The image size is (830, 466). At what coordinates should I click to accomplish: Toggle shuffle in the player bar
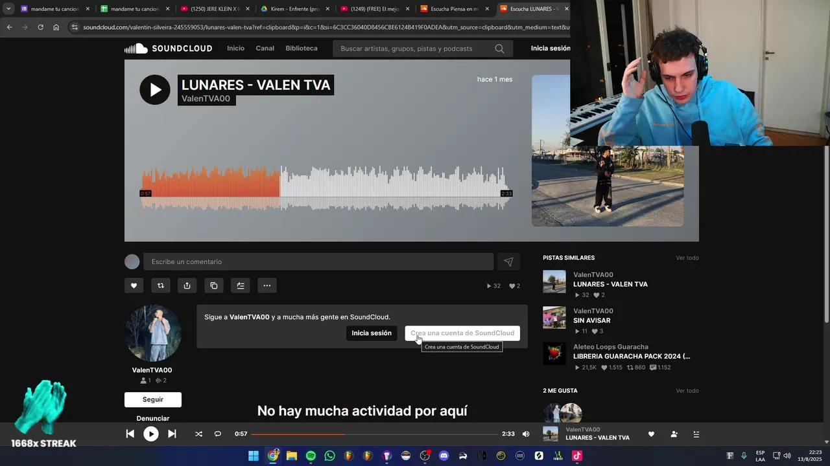[x=198, y=434]
